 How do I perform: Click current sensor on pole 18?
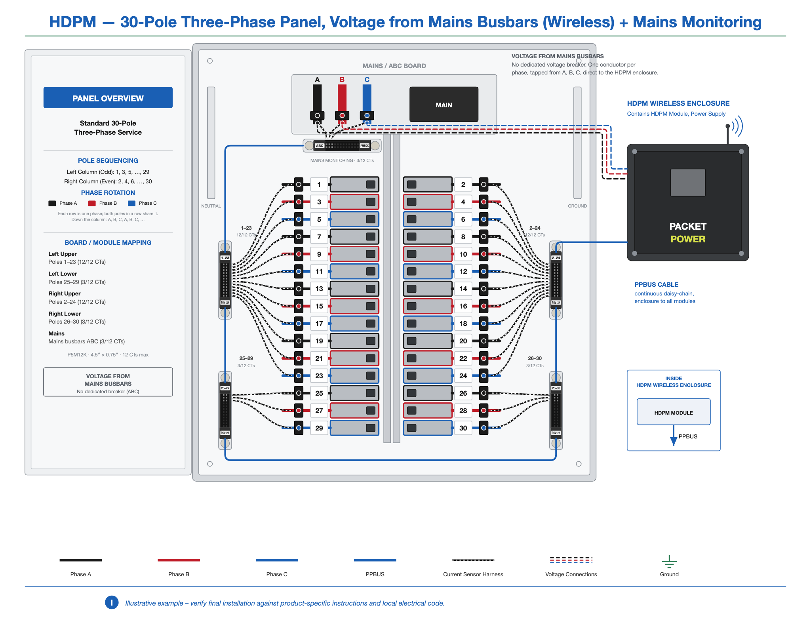click(484, 324)
